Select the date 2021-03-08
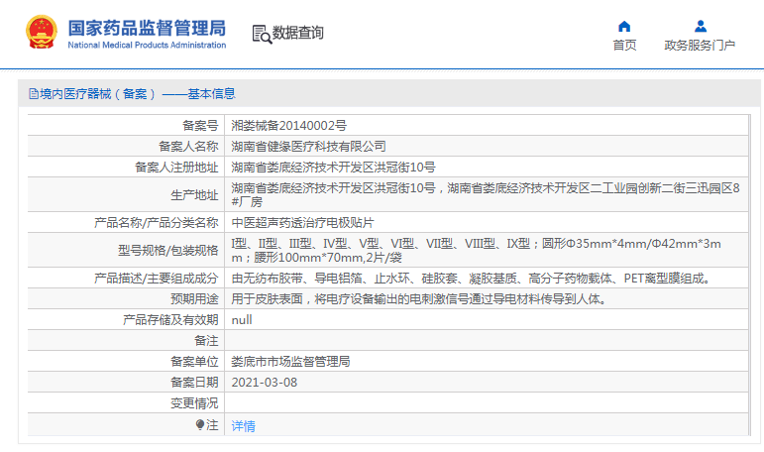The image size is (764, 452). (x=265, y=383)
